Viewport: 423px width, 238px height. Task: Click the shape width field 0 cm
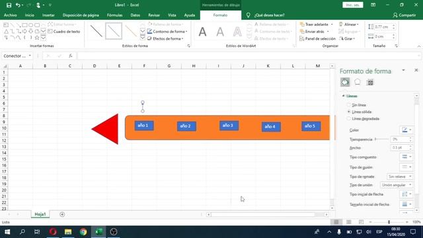pyautogui.click(x=383, y=36)
